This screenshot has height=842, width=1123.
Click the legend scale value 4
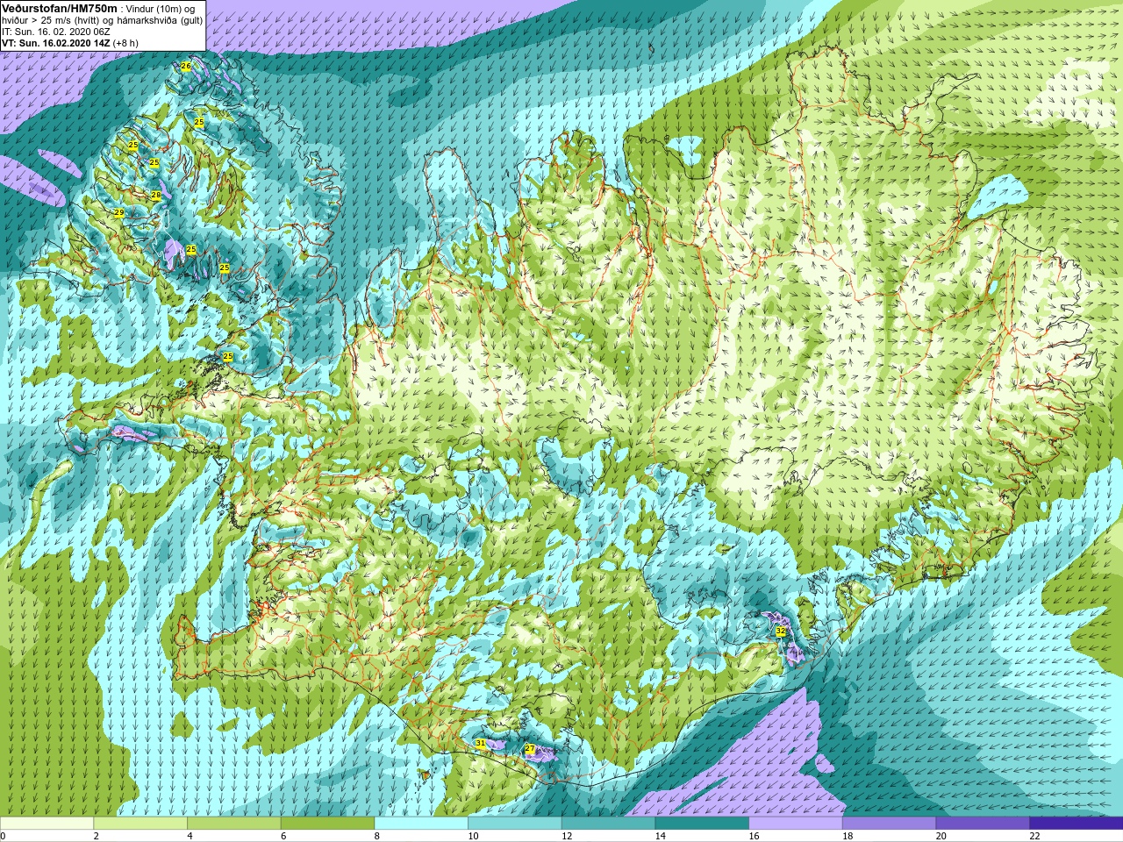pos(190,836)
